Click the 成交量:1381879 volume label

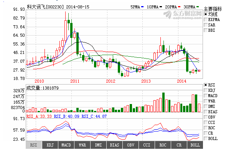(42, 88)
